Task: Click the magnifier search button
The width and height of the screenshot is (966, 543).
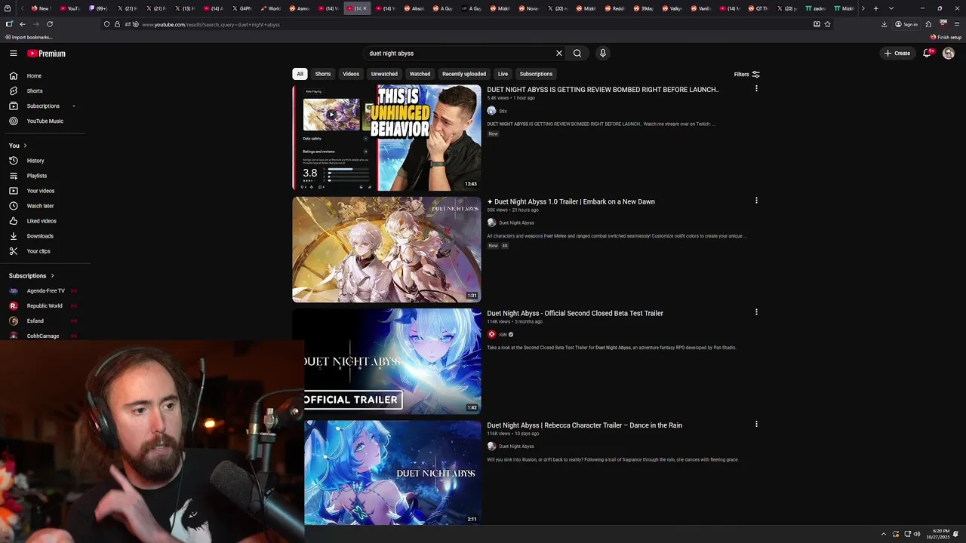Action: [x=577, y=54]
